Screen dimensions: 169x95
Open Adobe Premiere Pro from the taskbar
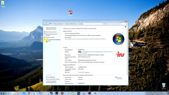90,93
